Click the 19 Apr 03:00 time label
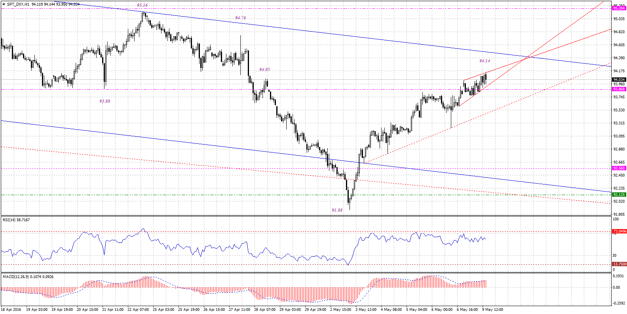The image size is (627, 314). [x=37, y=310]
